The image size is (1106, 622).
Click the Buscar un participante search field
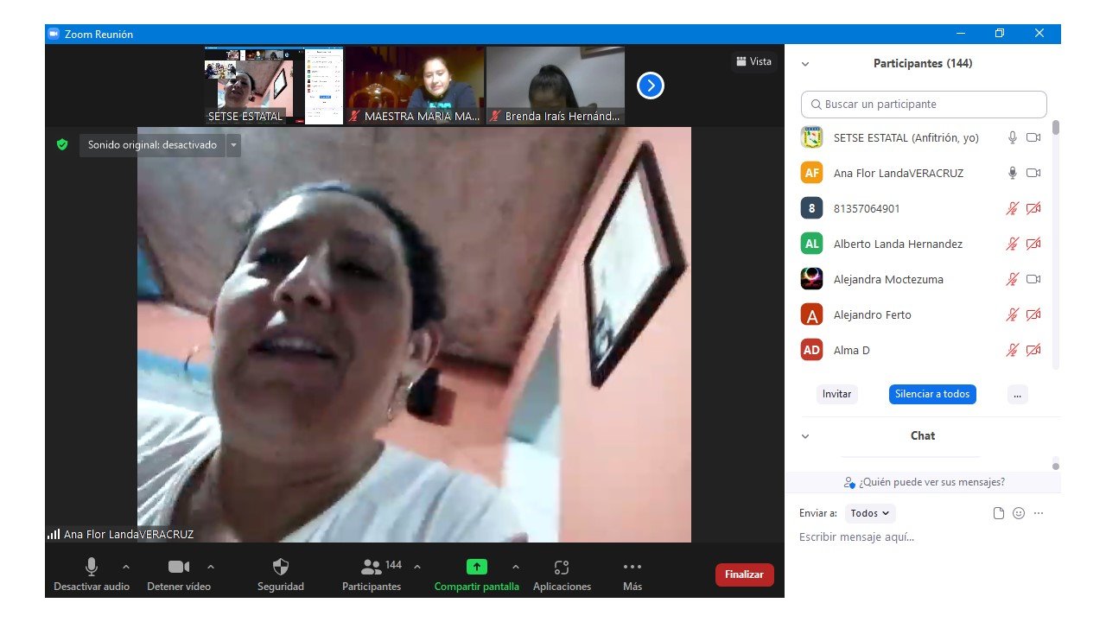[924, 105]
